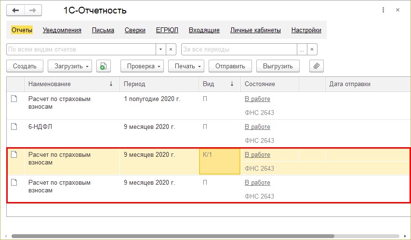Click scrollbar right arrow
Viewport: 411px width, 240px height.
405,236
